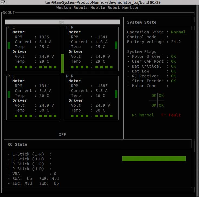Click the F_R driver temp 29 C

tap(100, 61)
